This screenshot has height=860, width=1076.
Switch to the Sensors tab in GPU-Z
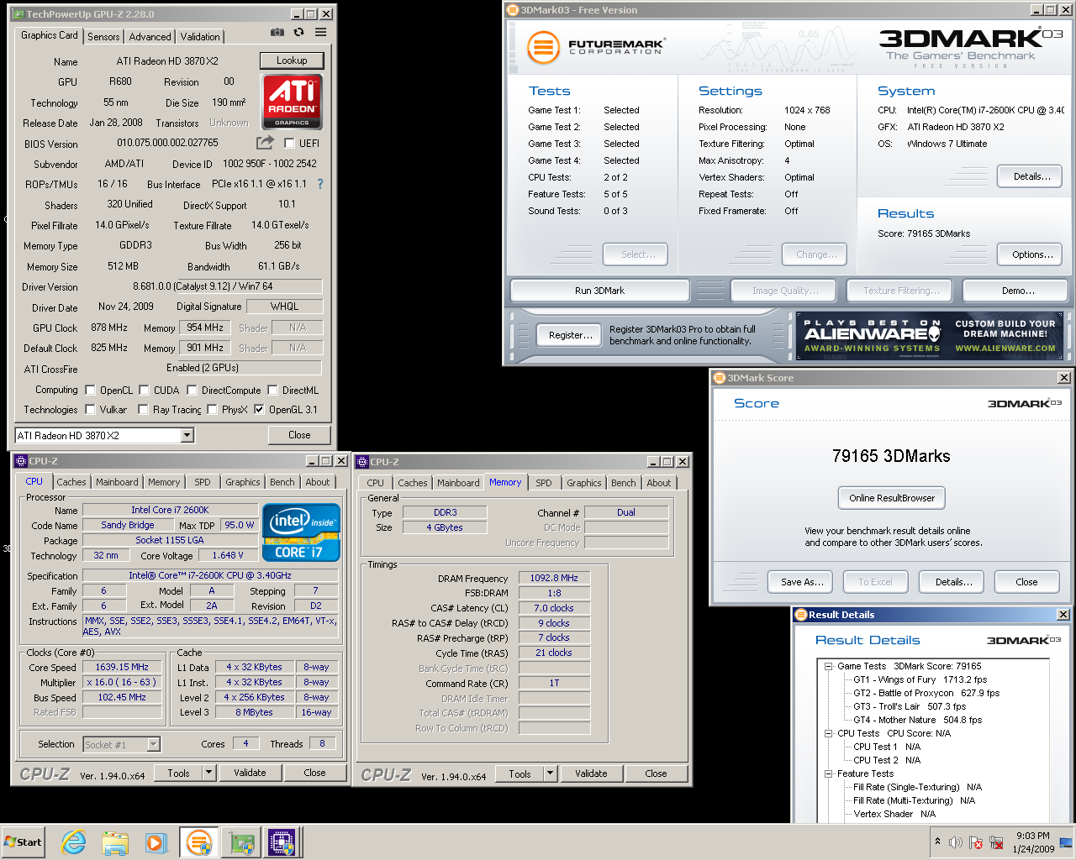point(103,36)
